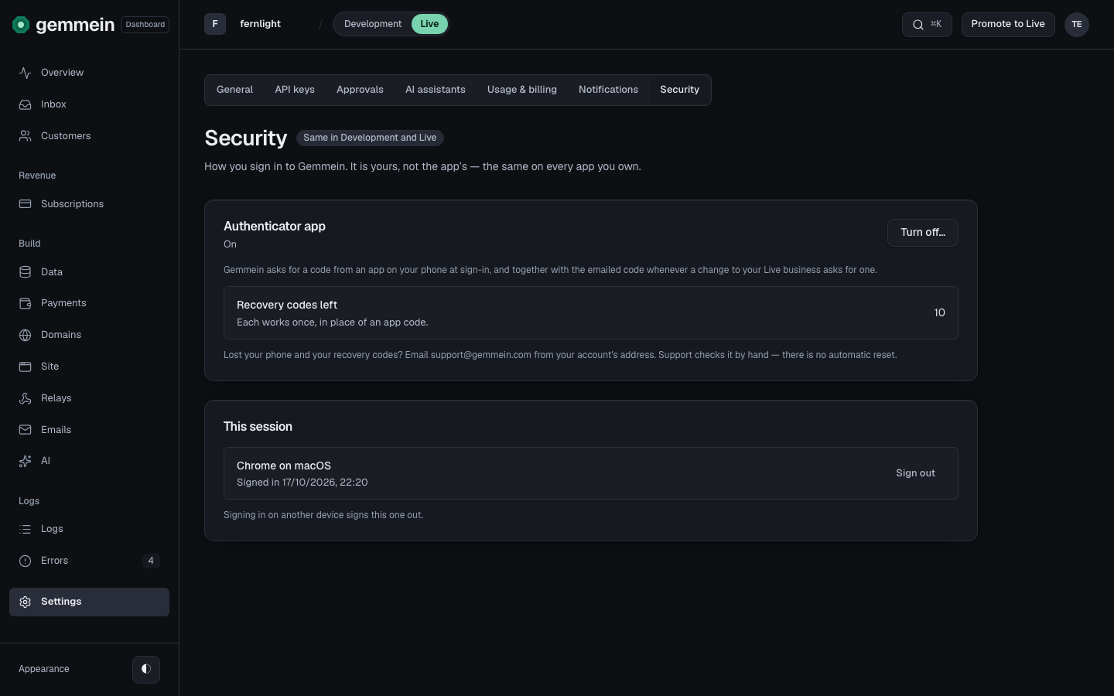The height and width of the screenshot is (696, 1114).
Task: Click the Errors alert circle icon
Action: [26, 561]
